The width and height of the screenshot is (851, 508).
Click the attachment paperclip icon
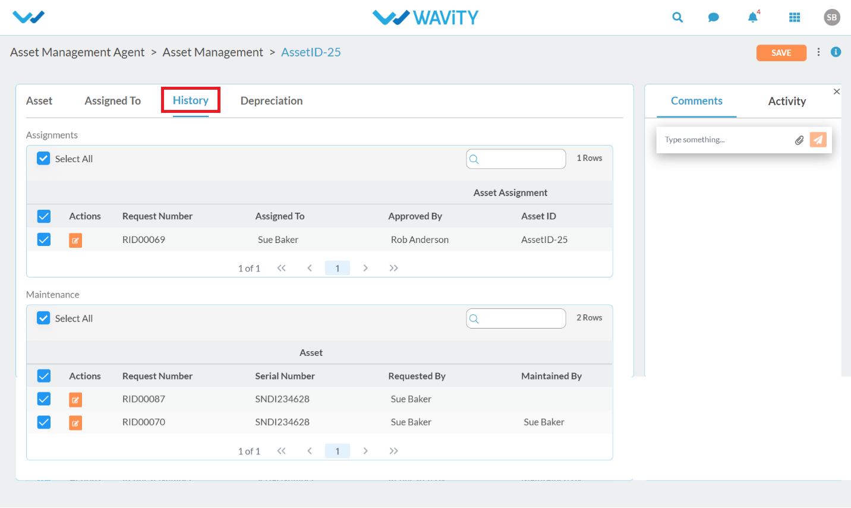click(x=799, y=140)
